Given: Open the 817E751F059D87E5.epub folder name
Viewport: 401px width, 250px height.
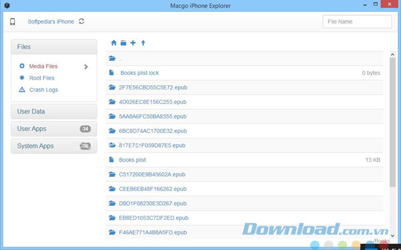Looking at the screenshot, I should click(x=152, y=145).
